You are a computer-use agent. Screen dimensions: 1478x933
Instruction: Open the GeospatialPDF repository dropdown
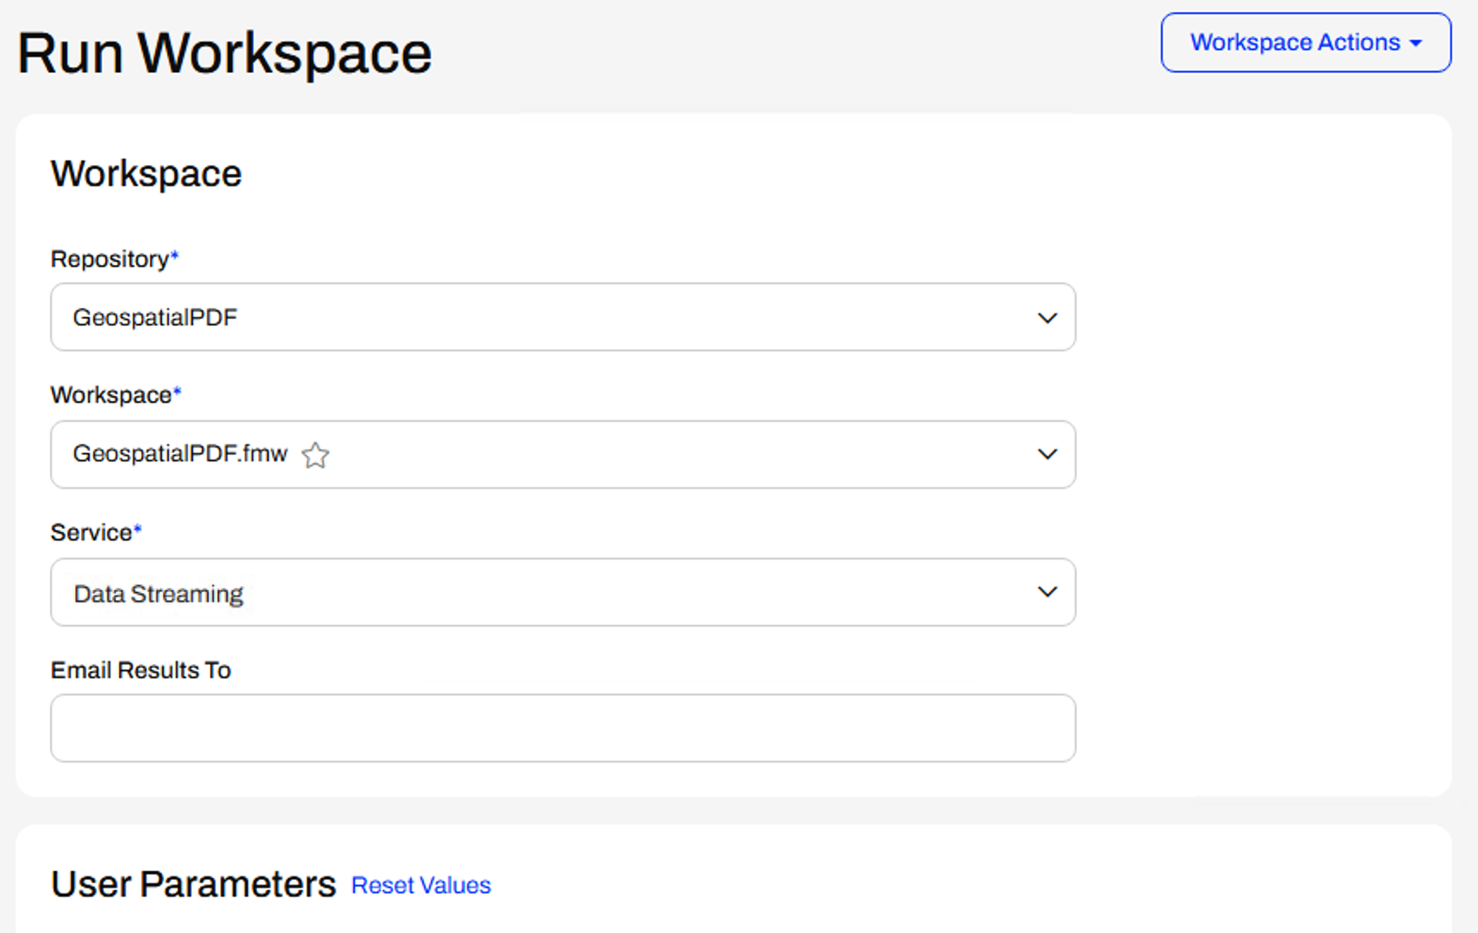click(x=563, y=317)
